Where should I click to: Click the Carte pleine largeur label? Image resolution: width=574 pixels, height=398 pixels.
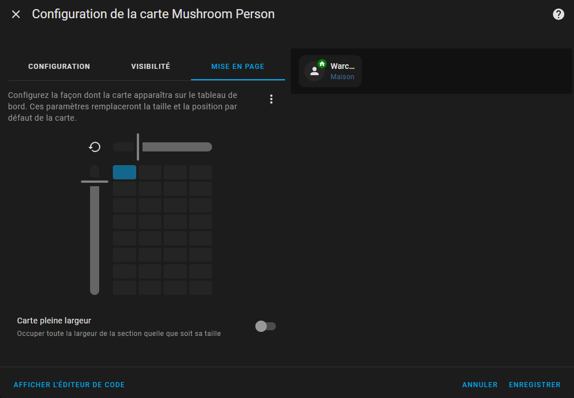(x=54, y=321)
